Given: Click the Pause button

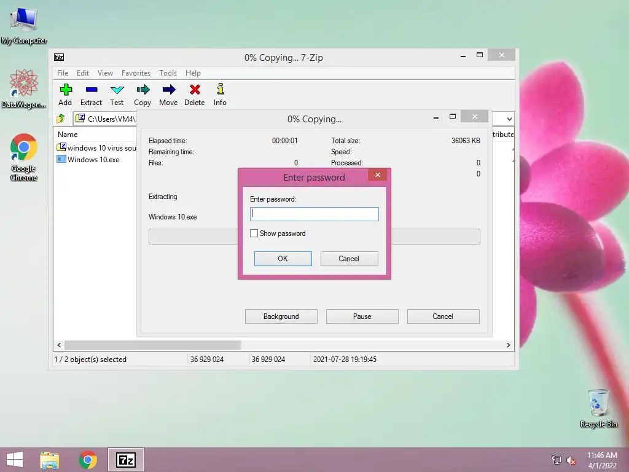Looking at the screenshot, I should click(362, 317).
